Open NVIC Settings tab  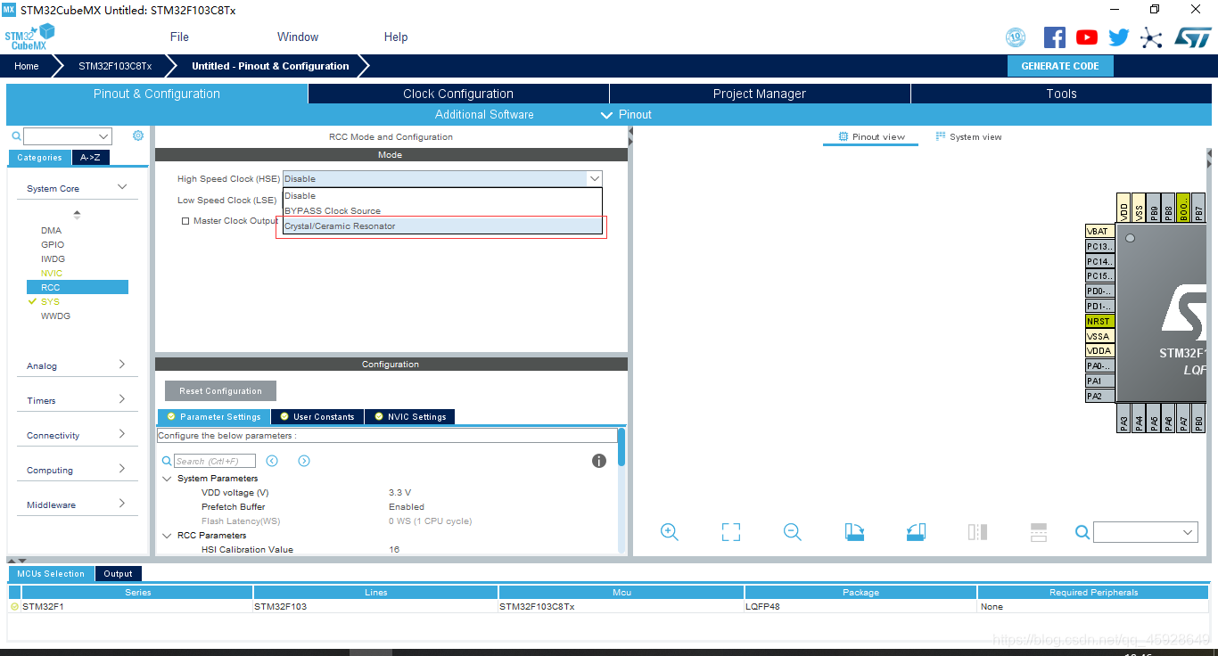410,416
